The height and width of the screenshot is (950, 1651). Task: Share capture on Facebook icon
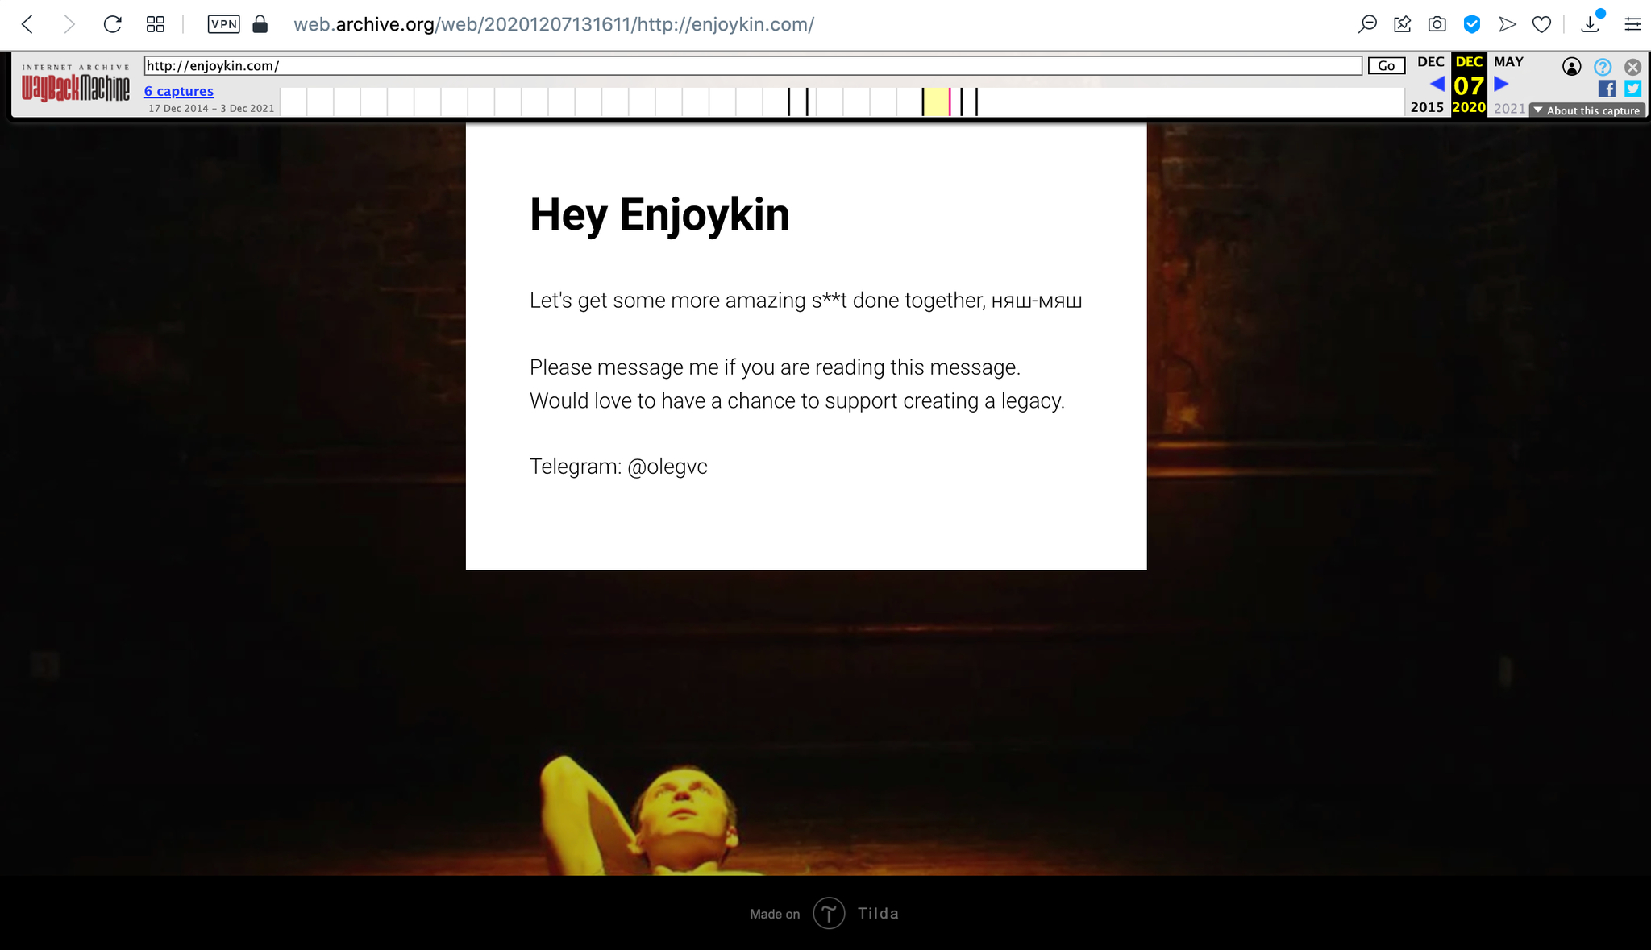(1607, 89)
